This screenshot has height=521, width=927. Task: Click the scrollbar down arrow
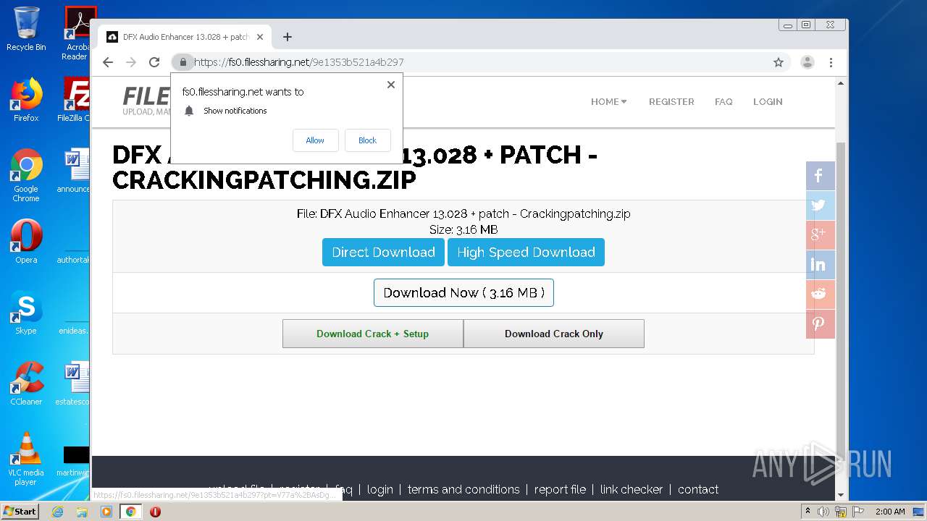[841, 495]
